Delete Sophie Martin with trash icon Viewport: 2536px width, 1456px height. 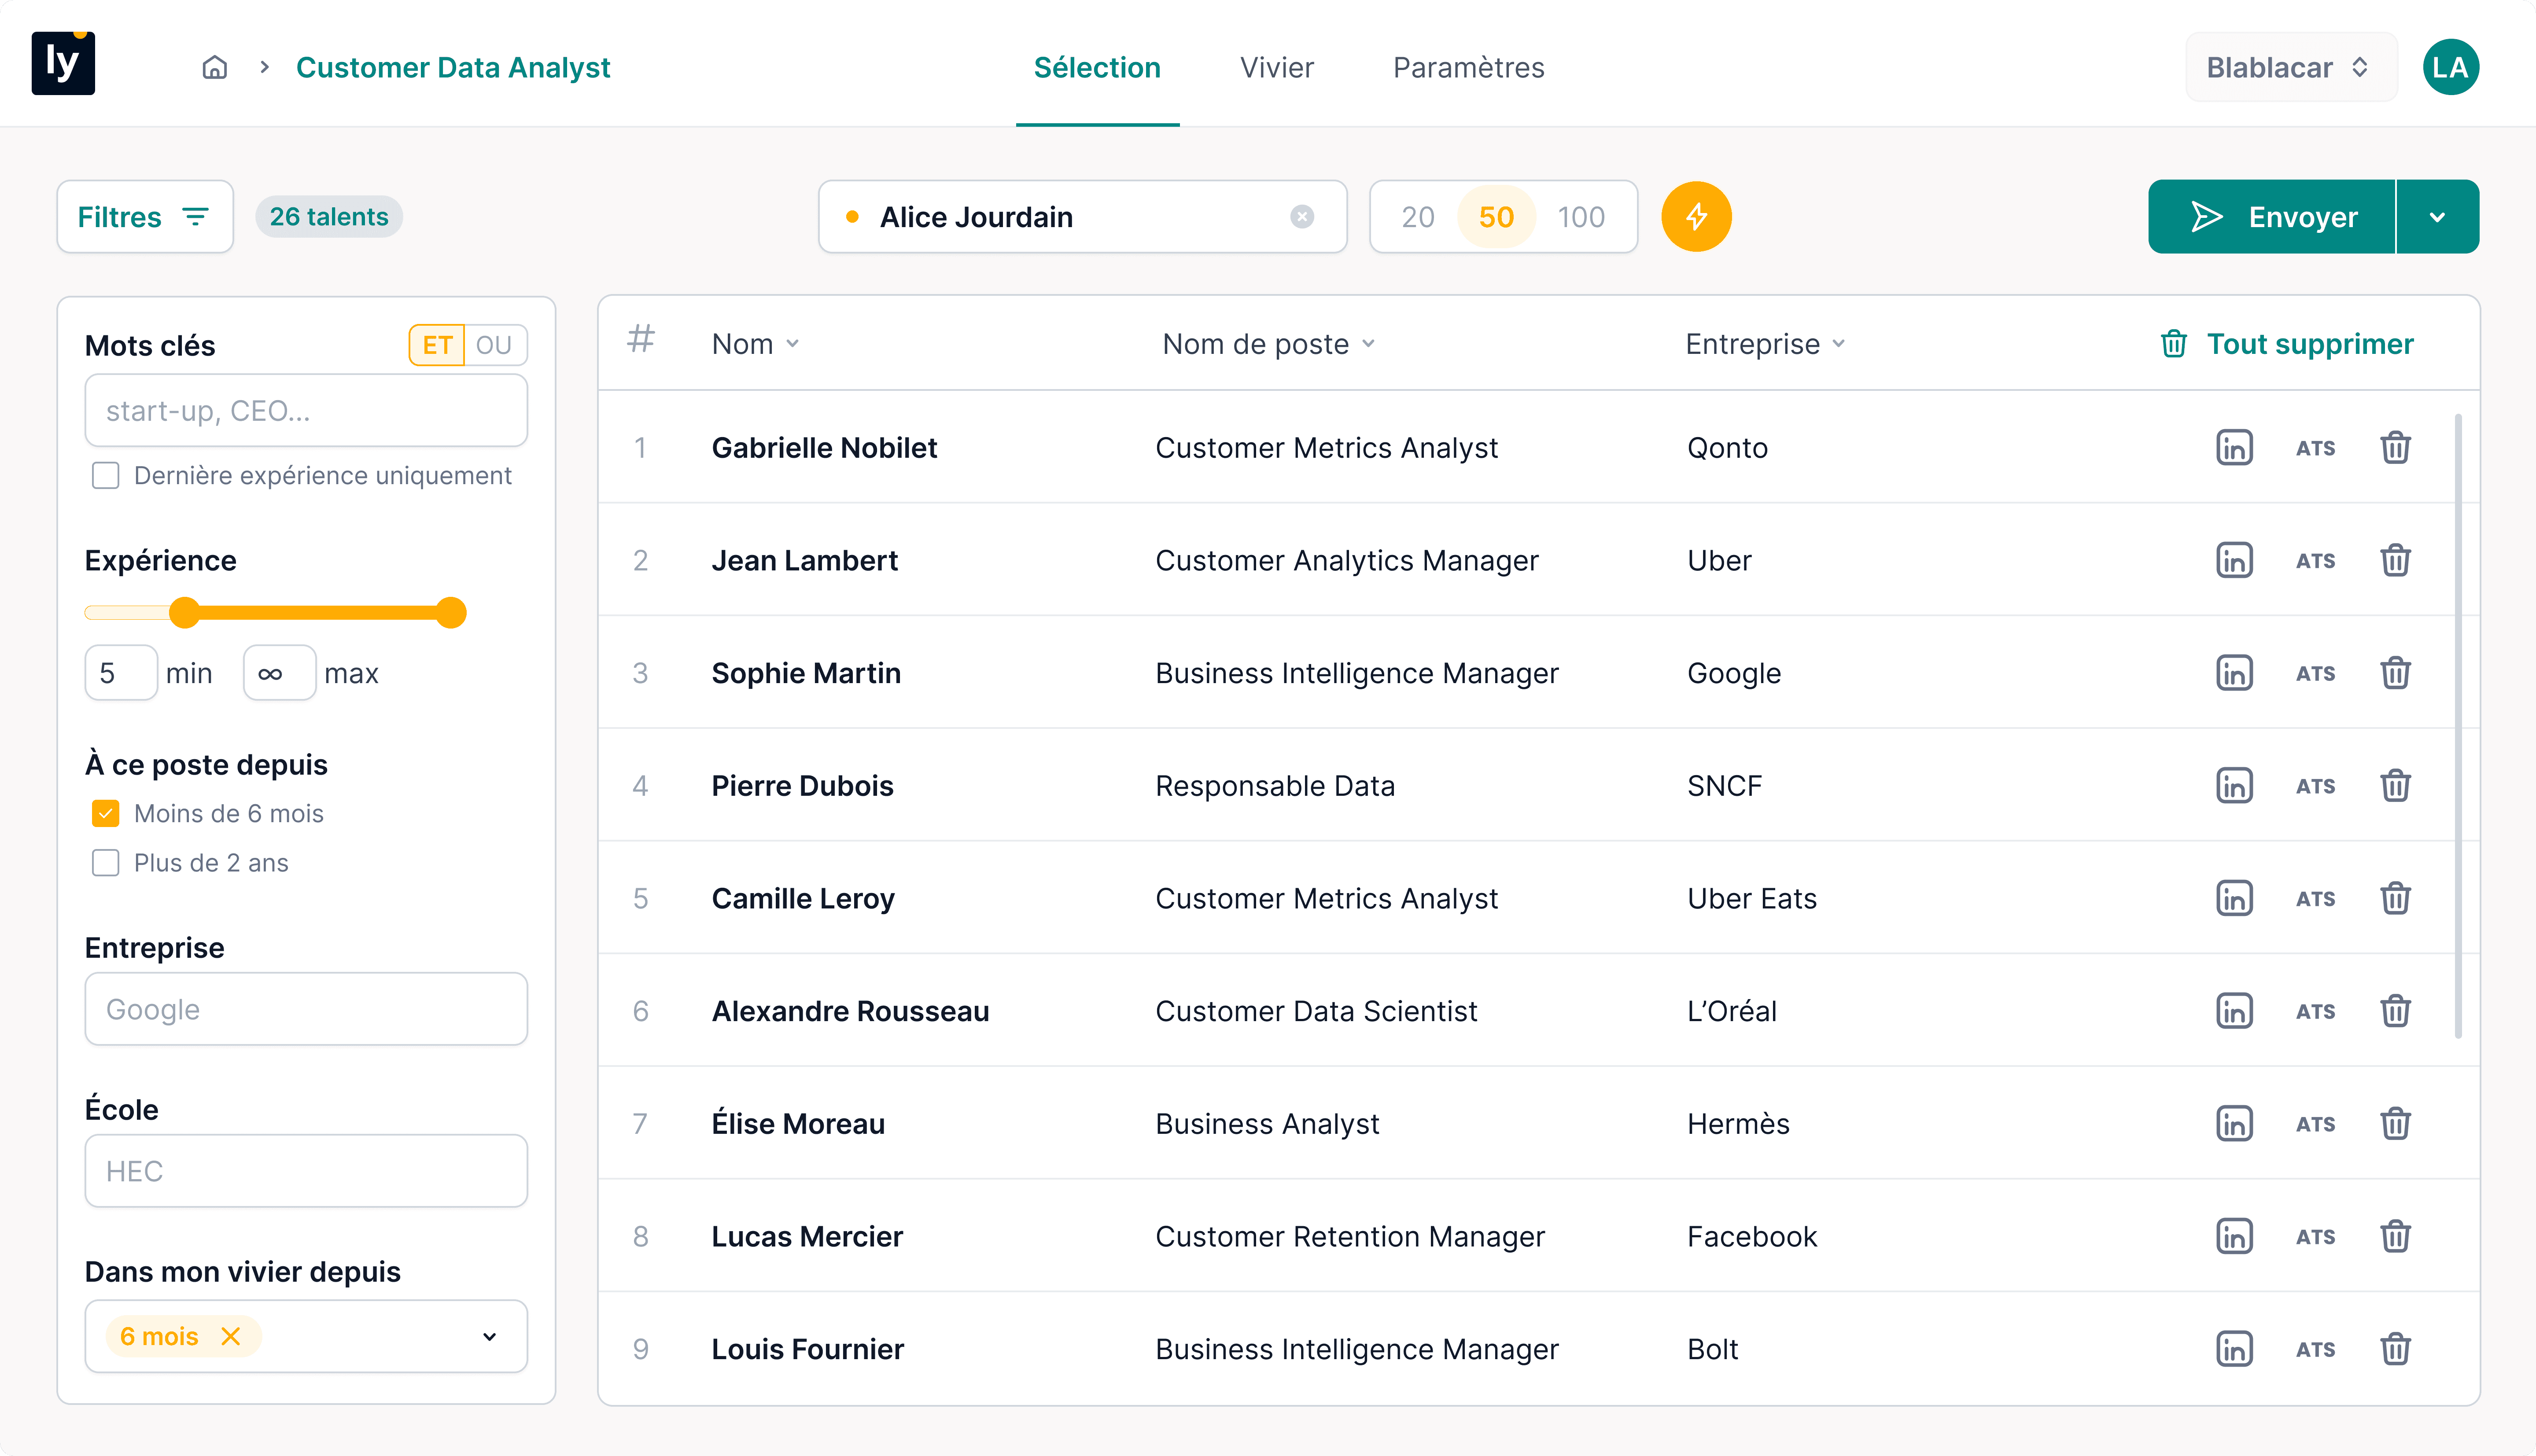pos(2395,673)
